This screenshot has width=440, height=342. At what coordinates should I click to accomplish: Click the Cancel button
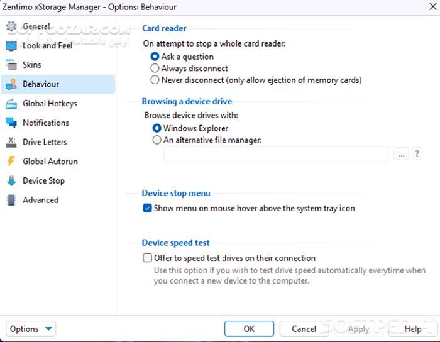(x=304, y=329)
